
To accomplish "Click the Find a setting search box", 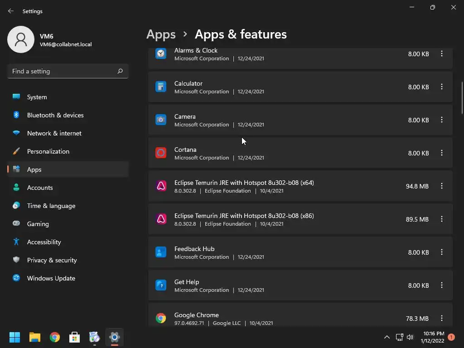I will (63, 71).
